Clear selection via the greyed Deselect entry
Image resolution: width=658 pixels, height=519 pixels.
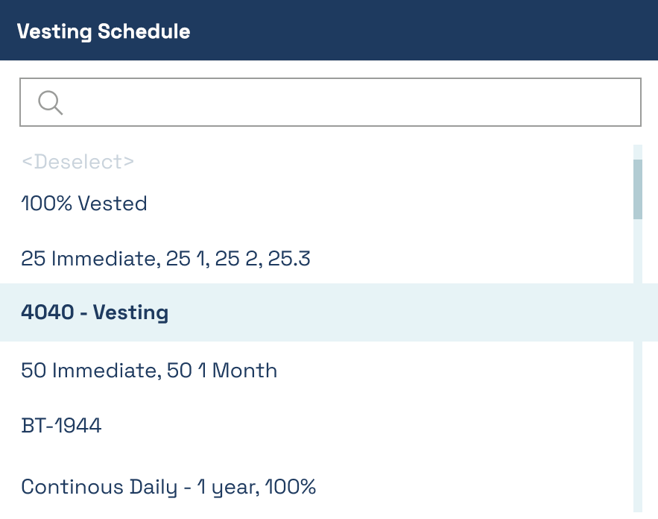77,162
